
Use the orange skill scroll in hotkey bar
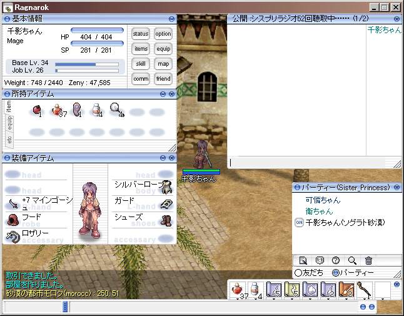pos(346,290)
